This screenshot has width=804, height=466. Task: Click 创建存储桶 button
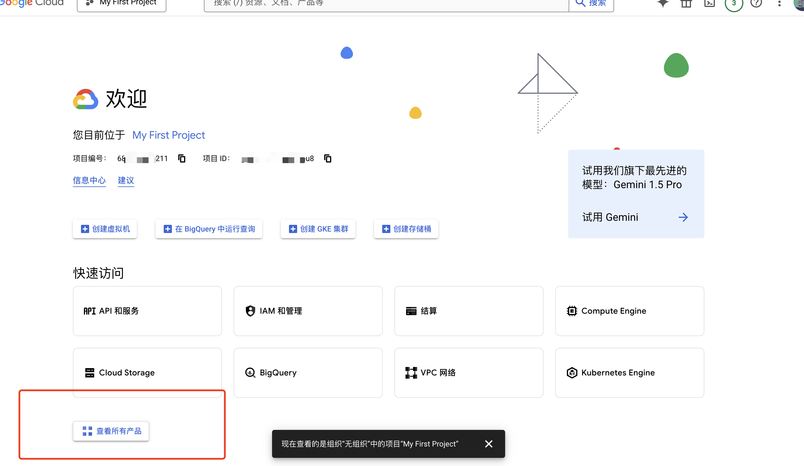pyautogui.click(x=406, y=229)
